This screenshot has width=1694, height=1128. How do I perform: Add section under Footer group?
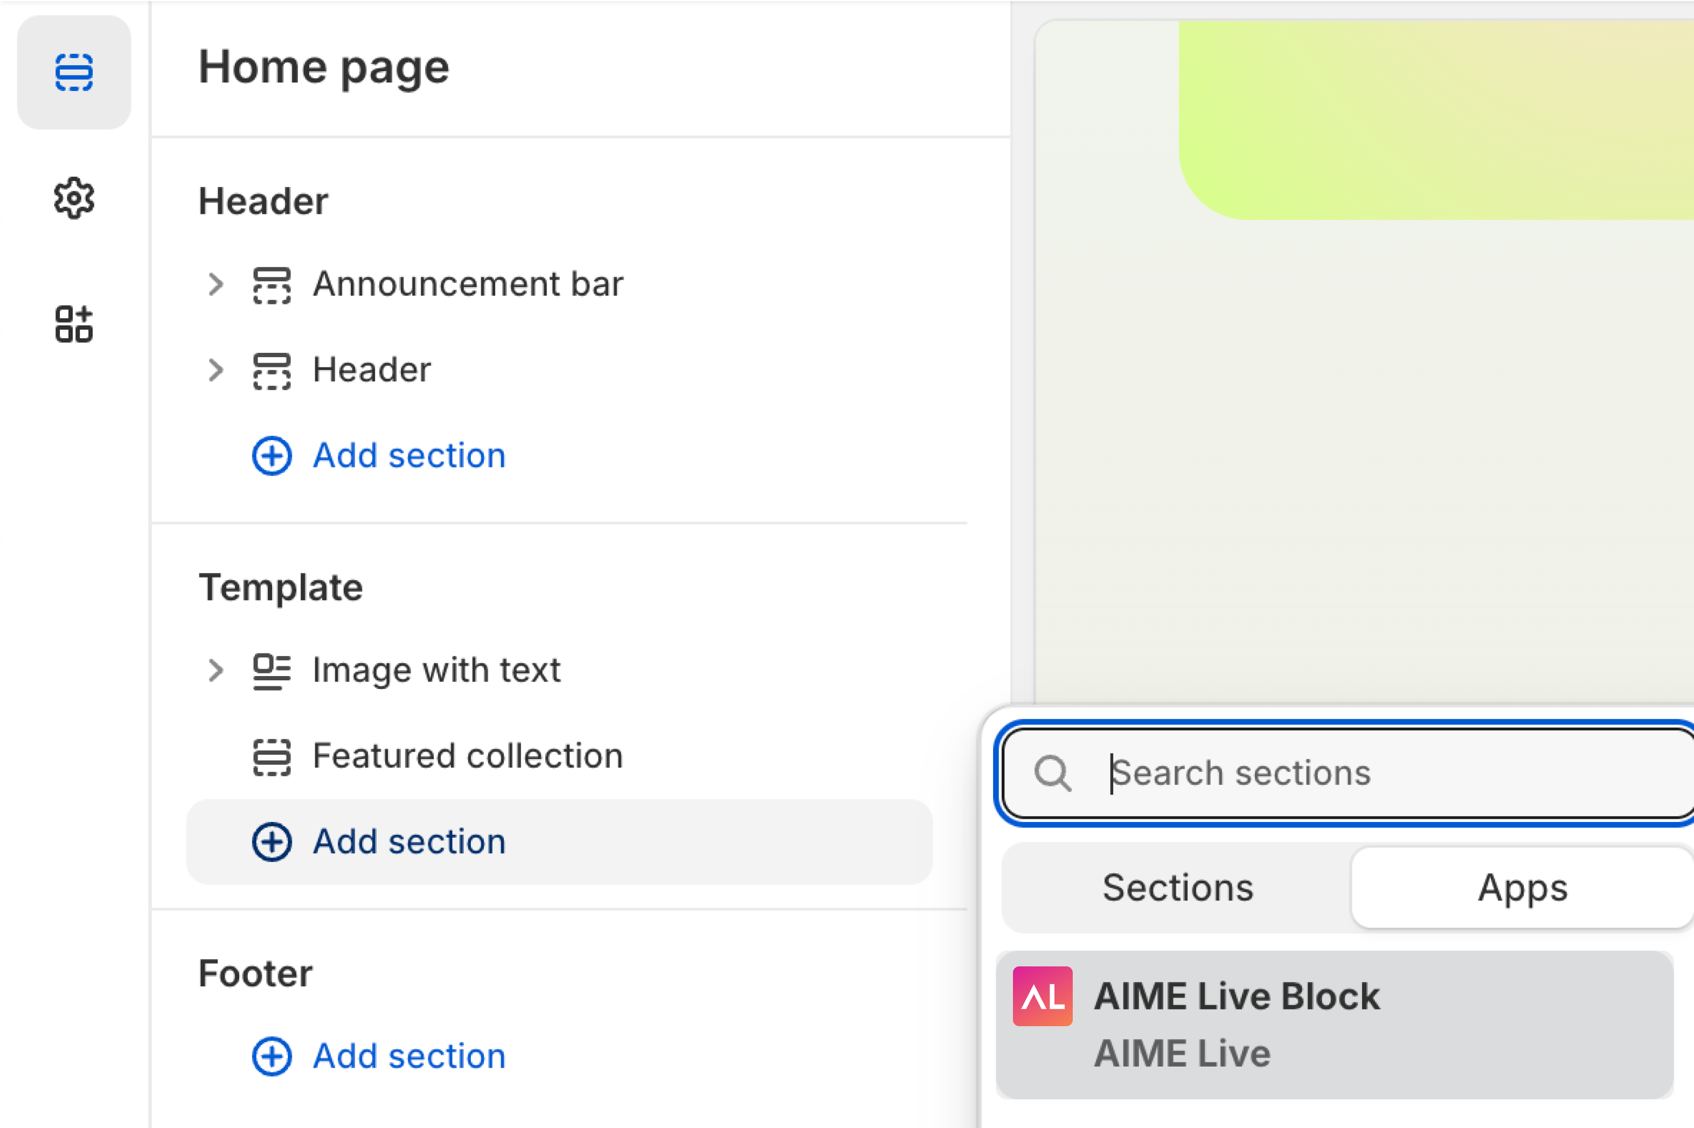coord(409,1056)
